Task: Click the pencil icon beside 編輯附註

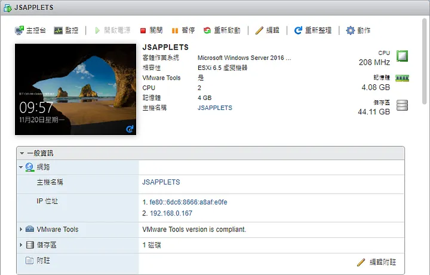Action: tap(361, 262)
